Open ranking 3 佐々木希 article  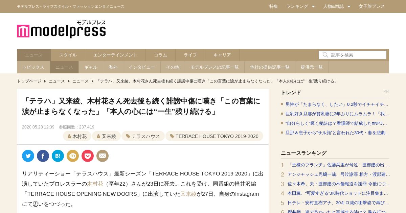(339, 184)
